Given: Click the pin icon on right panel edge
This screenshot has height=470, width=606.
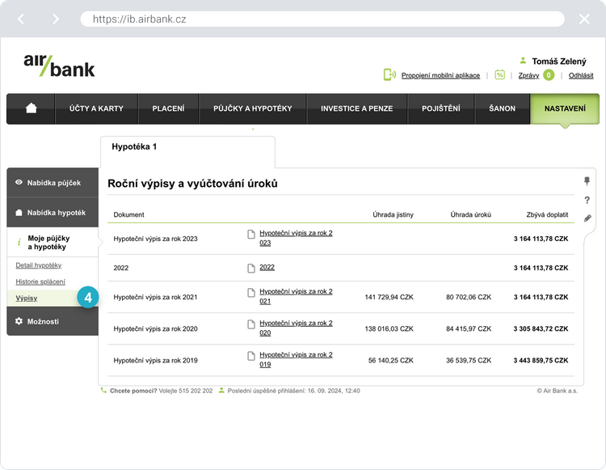Looking at the screenshot, I should [x=587, y=181].
